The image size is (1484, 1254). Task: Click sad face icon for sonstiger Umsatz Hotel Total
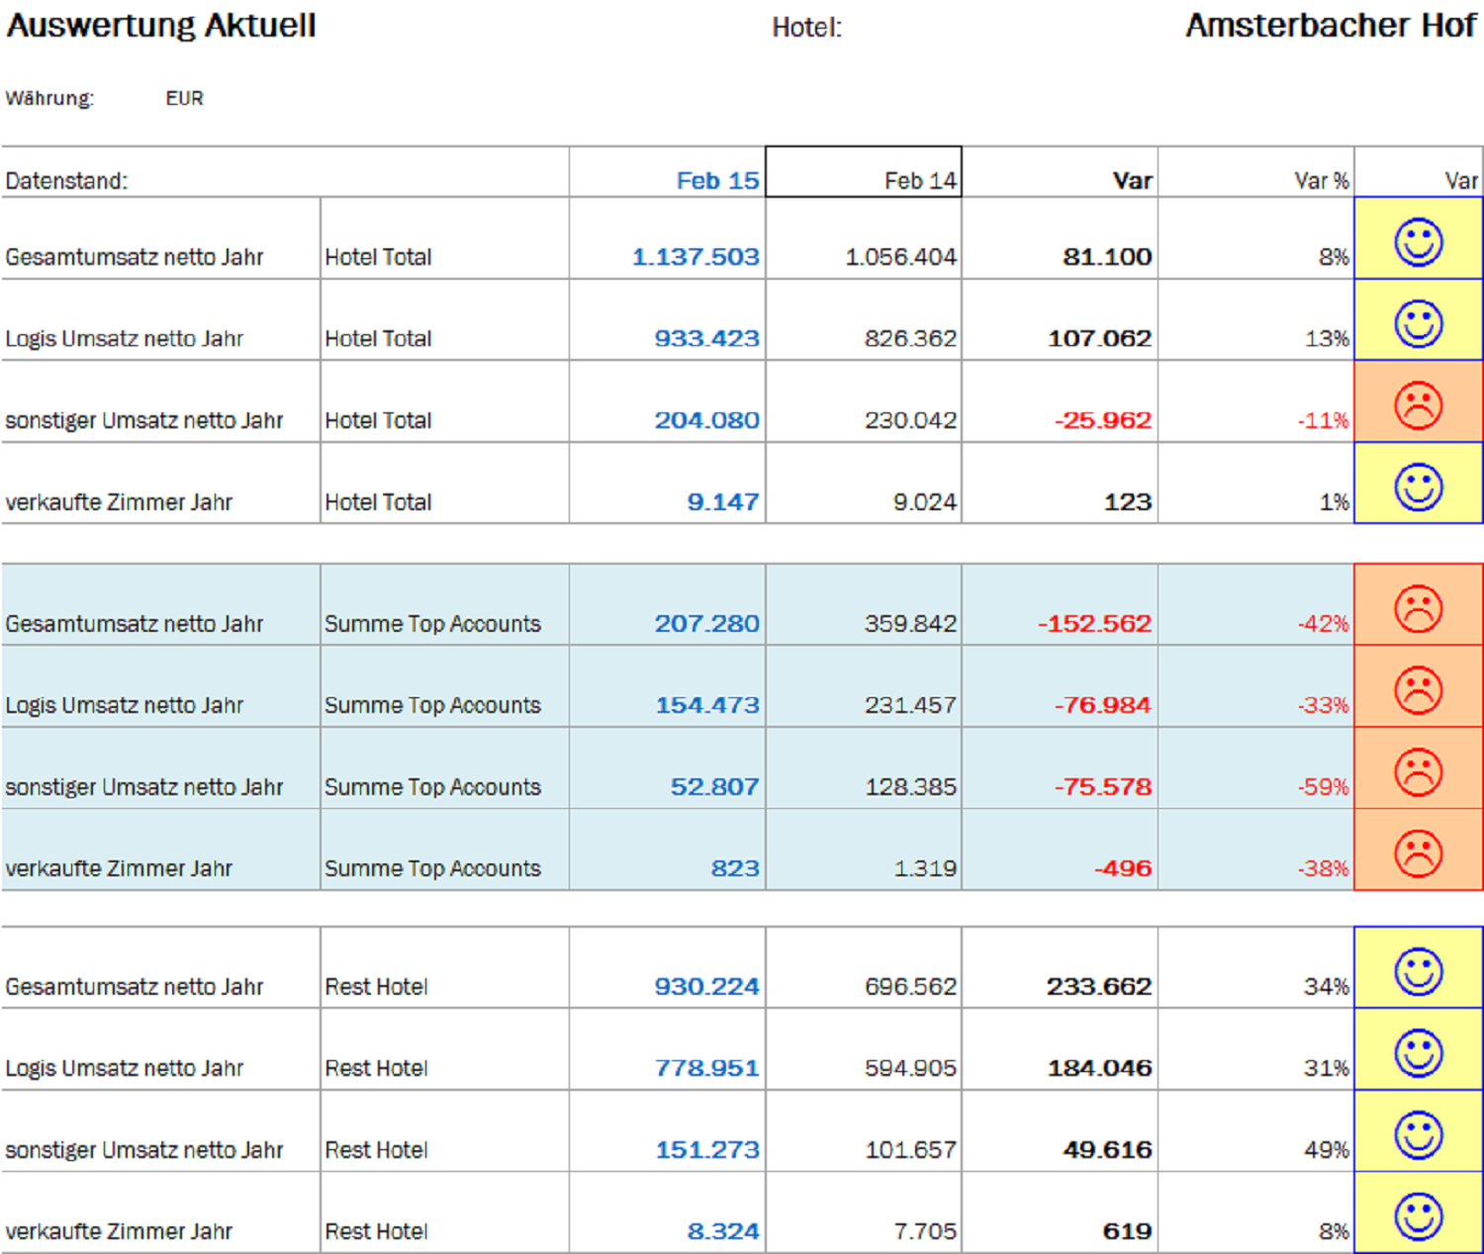(1419, 405)
